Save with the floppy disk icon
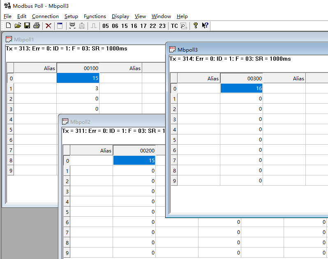This screenshot has height=259, width=328. (x=27, y=26)
